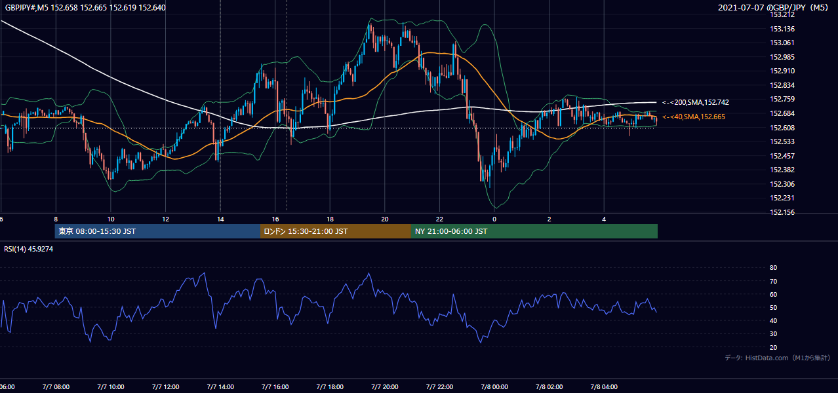838x393 pixels.
Task: Click RSI scale label 40
Action: tap(774, 320)
